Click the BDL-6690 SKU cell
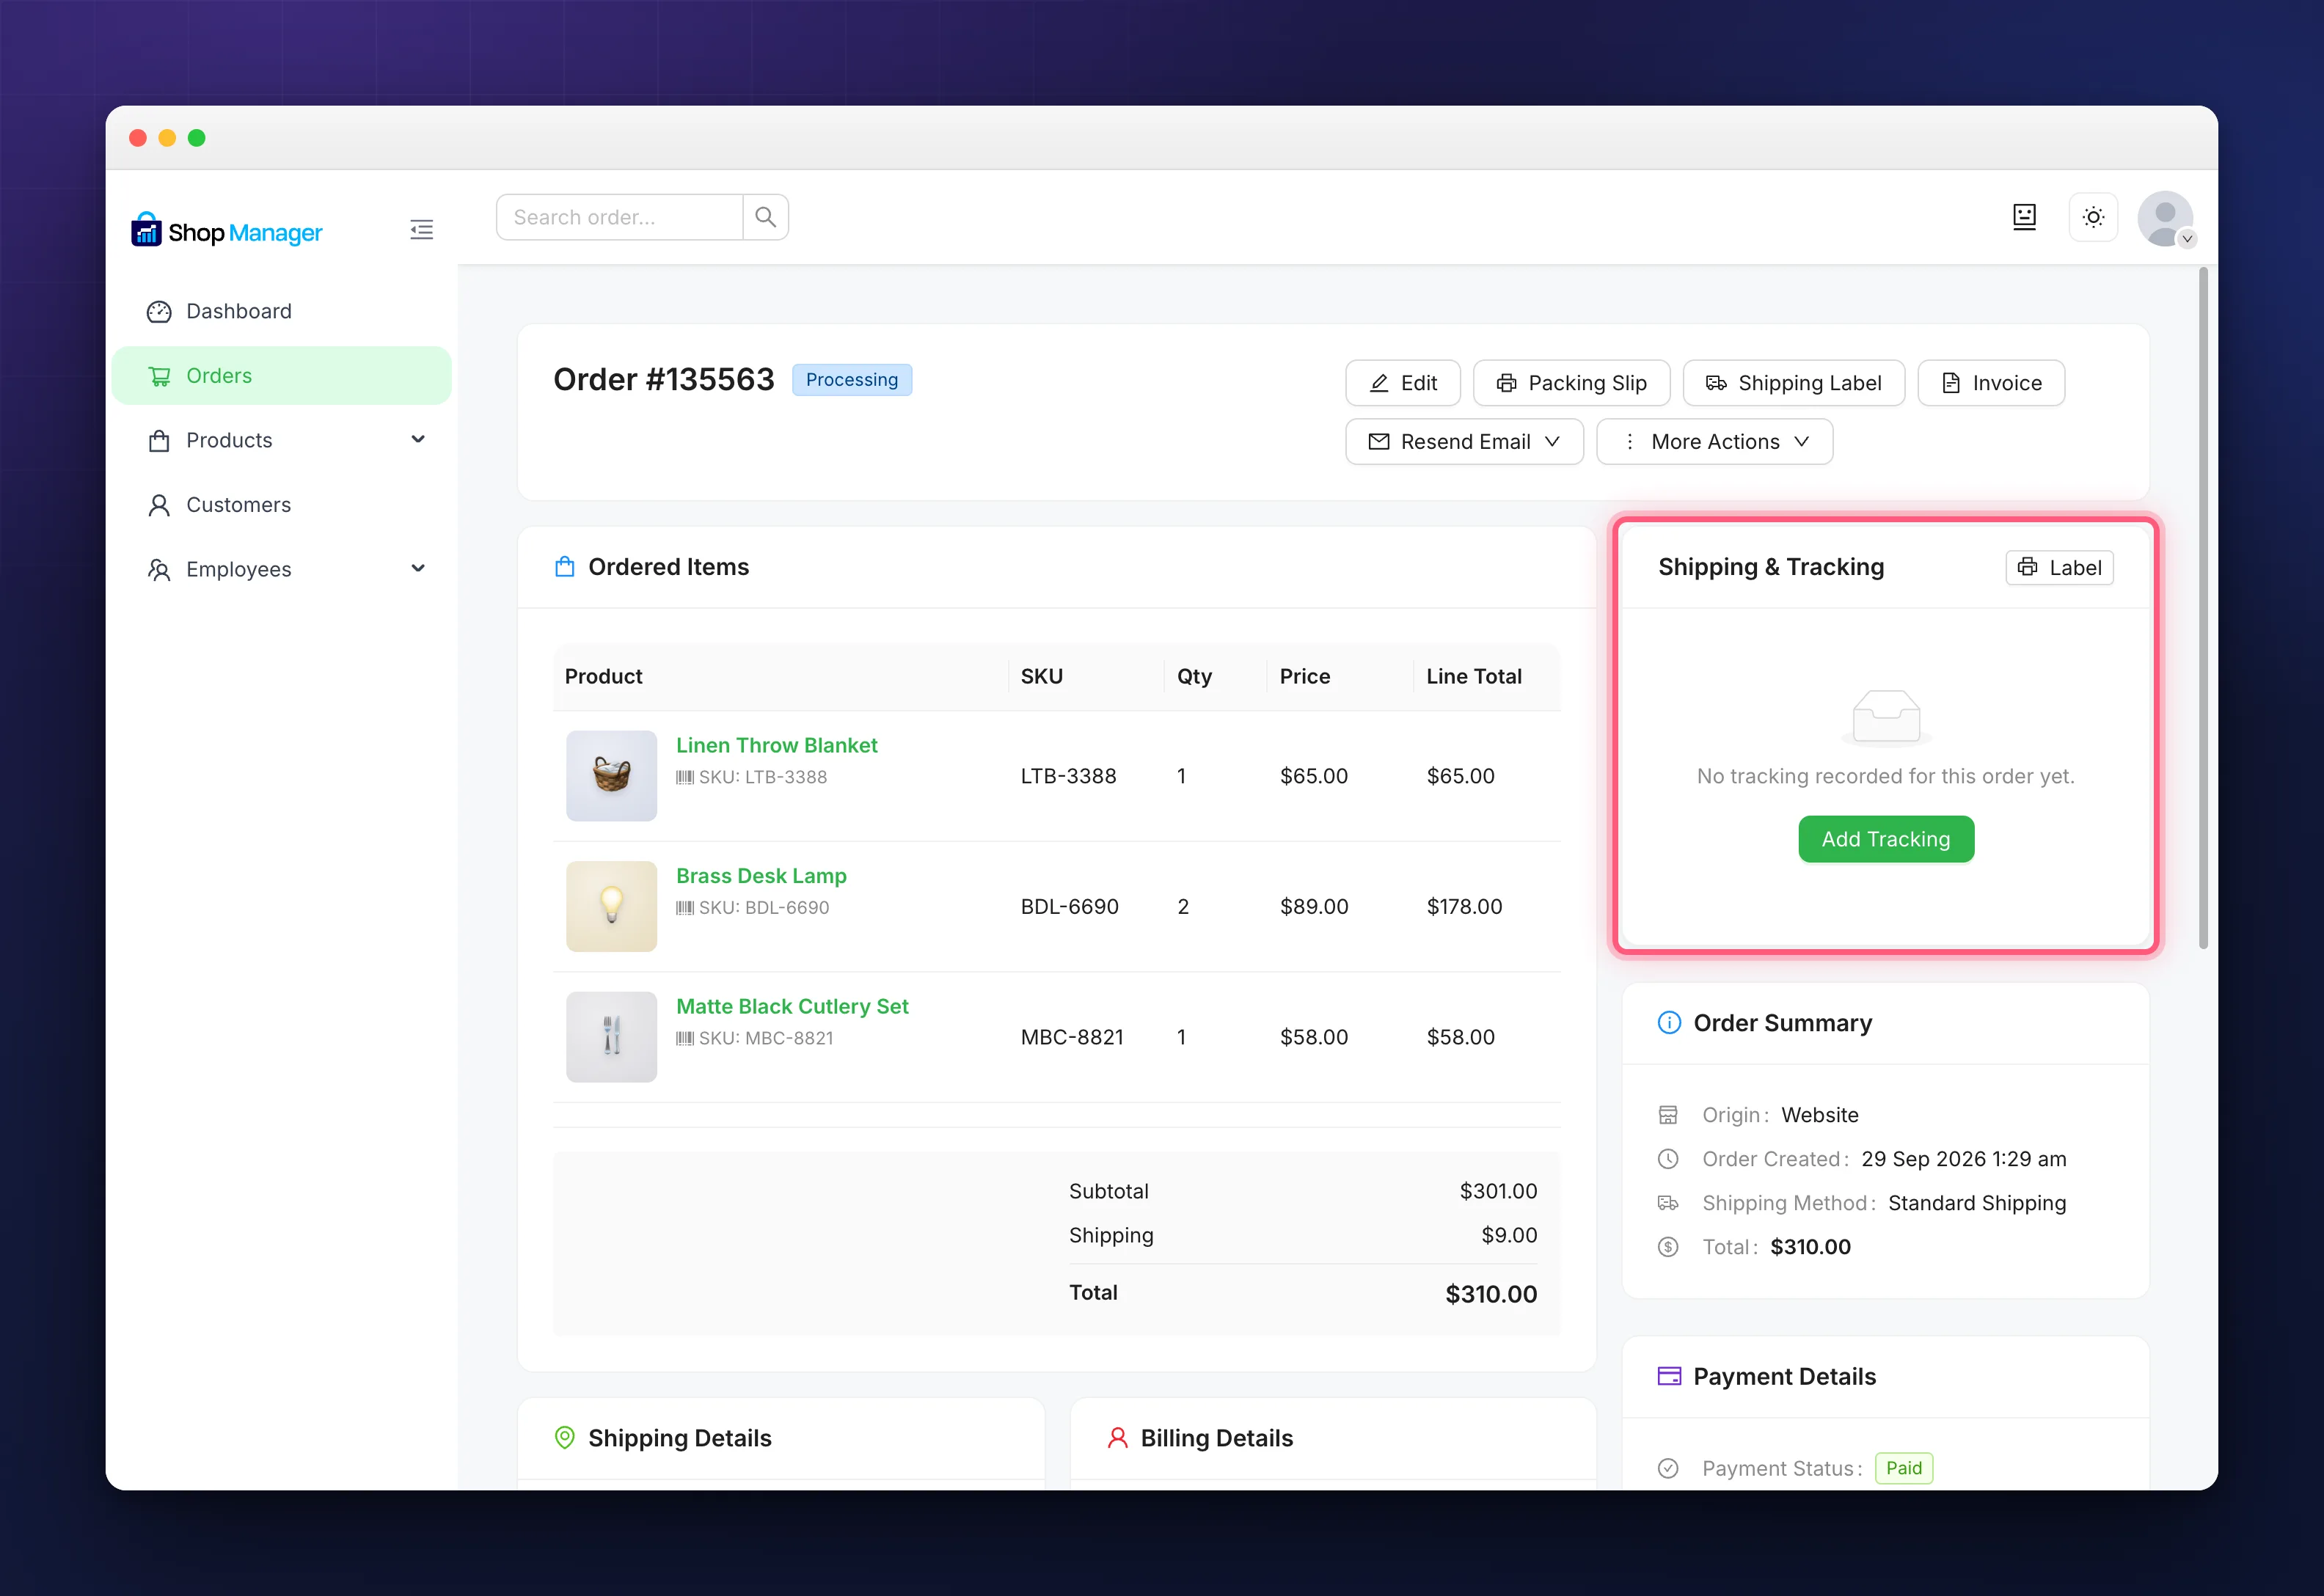This screenshot has height=1596, width=2324. pos(1069,907)
